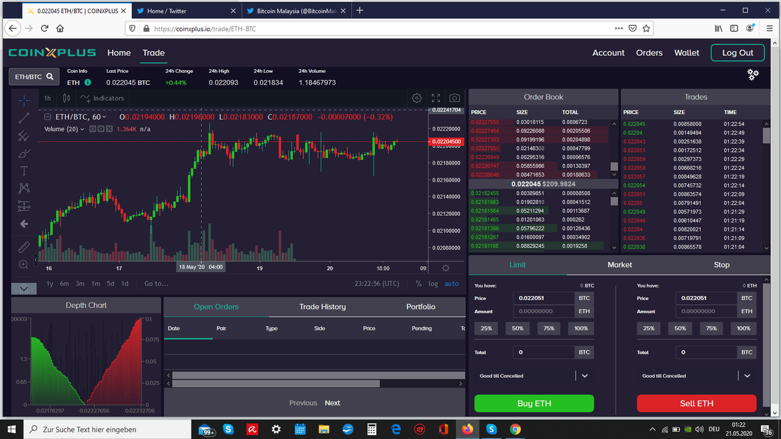
Task: Open Chrome from the taskbar
Action: click(515, 429)
